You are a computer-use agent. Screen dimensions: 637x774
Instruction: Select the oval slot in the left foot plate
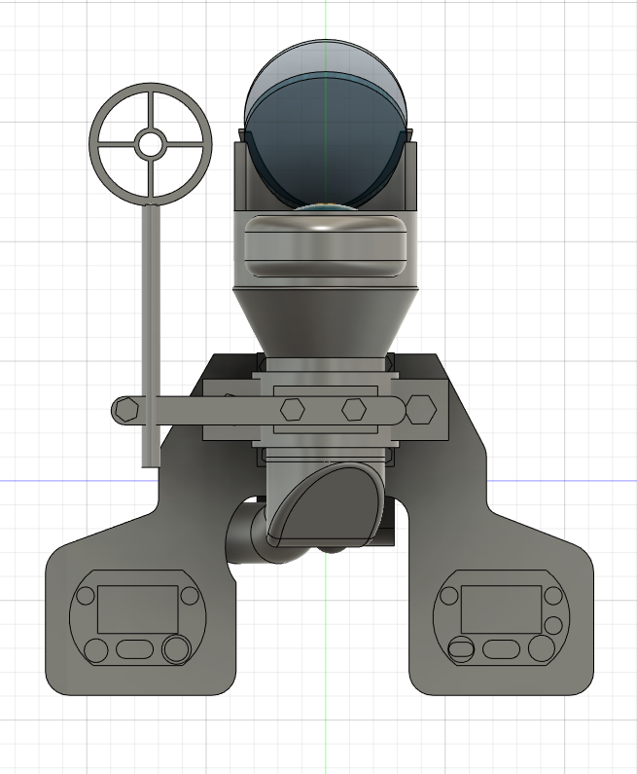point(134,649)
